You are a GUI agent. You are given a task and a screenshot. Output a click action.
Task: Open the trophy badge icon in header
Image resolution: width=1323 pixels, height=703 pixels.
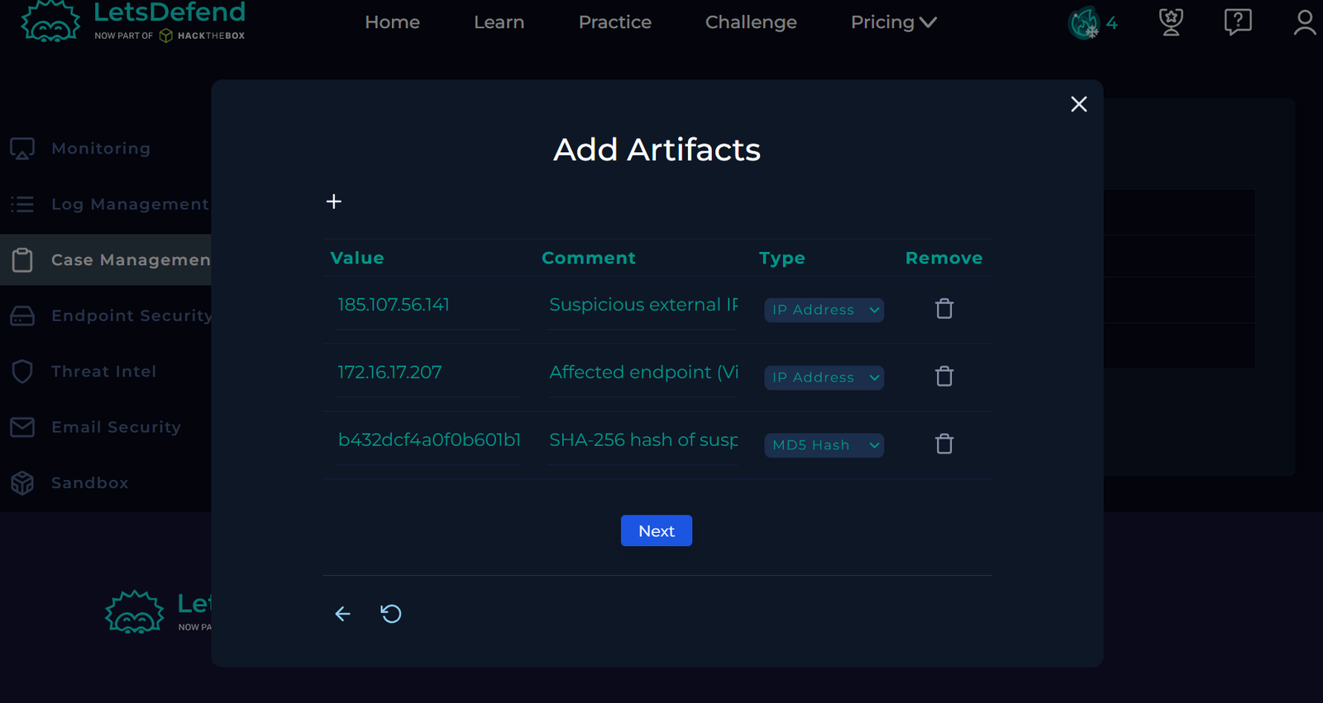point(1171,22)
